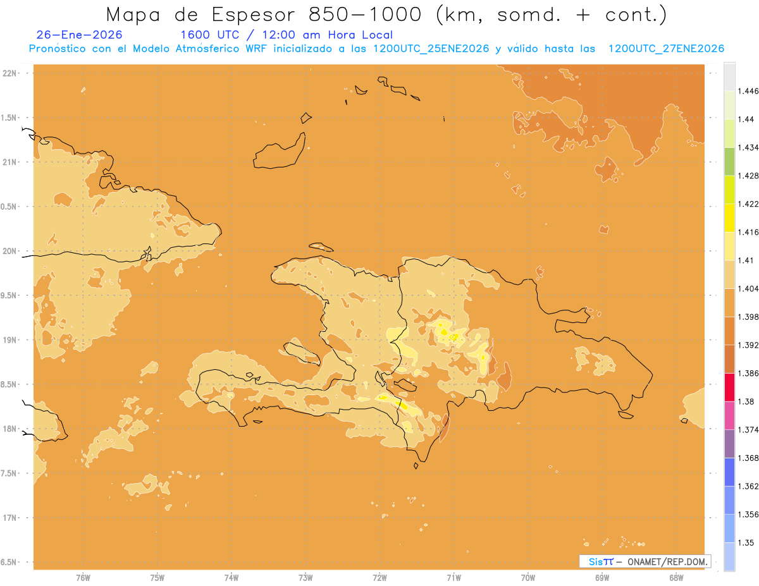Select the legend value '1.35'
Viewport: 759px width, 586px height.
pyautogui.click(x=746, y=542)
